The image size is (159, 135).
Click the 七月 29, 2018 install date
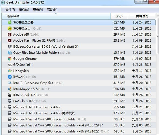[x=142, y=28]
